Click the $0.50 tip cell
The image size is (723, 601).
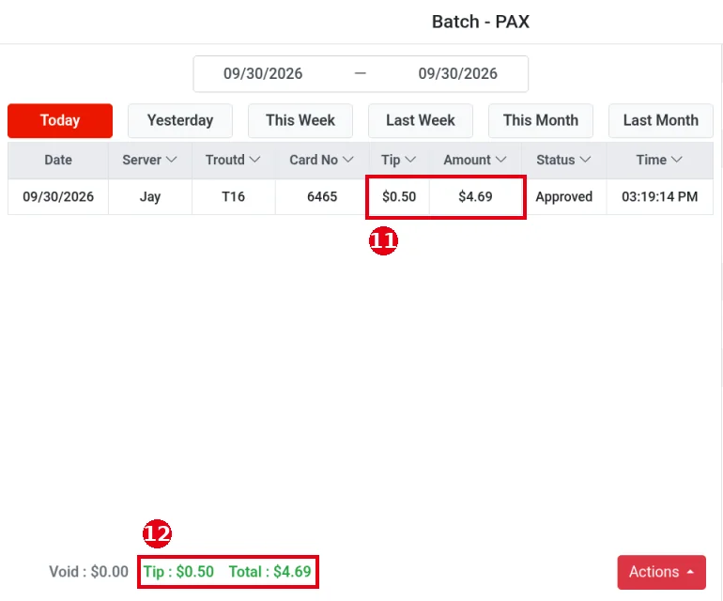tap(399, 197)
